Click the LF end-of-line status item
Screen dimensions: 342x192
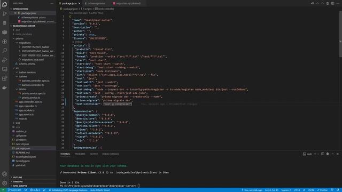[304, 190]
